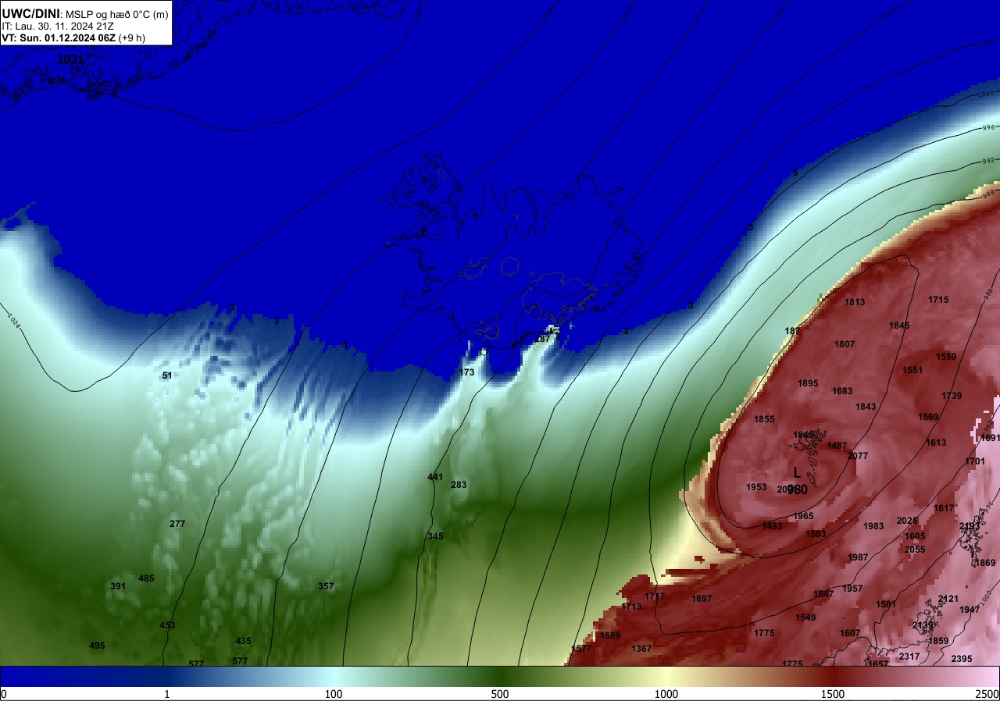Click the 1 tick on the color scale
Screen dimensions: 1000x701
coord(167,694)
